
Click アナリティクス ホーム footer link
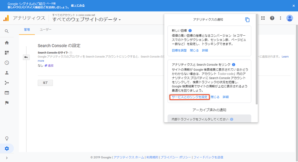(129, 157)
